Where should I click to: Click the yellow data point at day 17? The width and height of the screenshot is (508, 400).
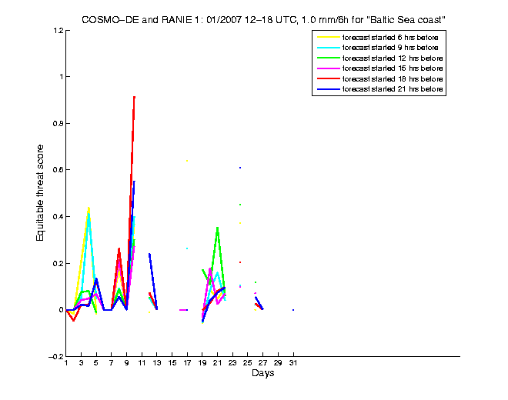187,161
